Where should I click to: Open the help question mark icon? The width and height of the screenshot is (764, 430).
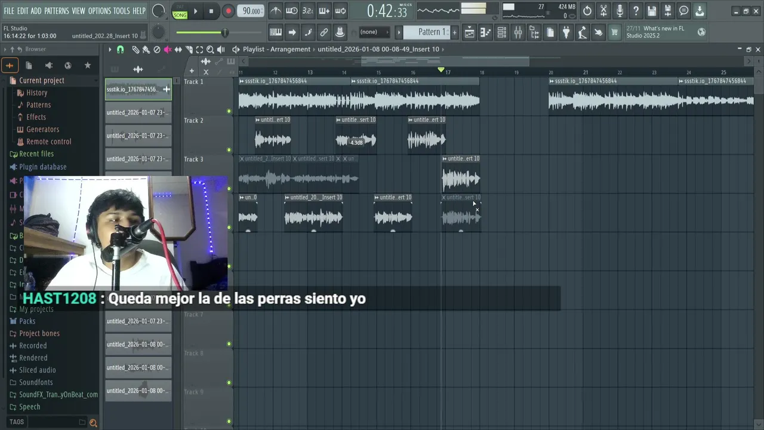(636, 11)
